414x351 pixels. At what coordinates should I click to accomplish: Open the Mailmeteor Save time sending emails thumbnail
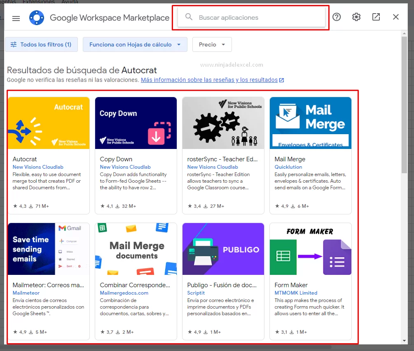tap(49, 249)
